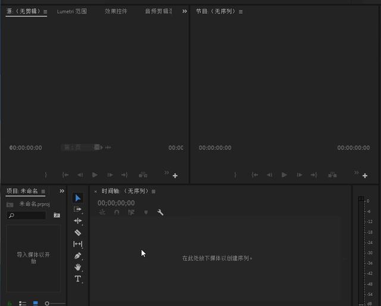Mark In in the Program monitor
381x306 pixels.
tap(235, 175)
